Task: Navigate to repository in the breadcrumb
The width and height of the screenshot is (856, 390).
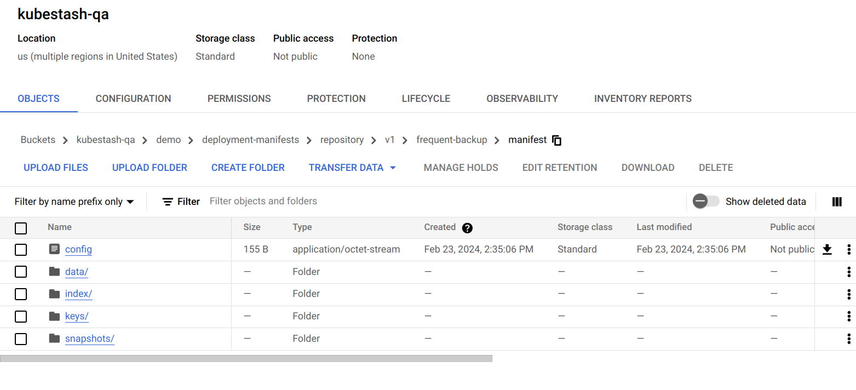Action: (x=342, y=140)
